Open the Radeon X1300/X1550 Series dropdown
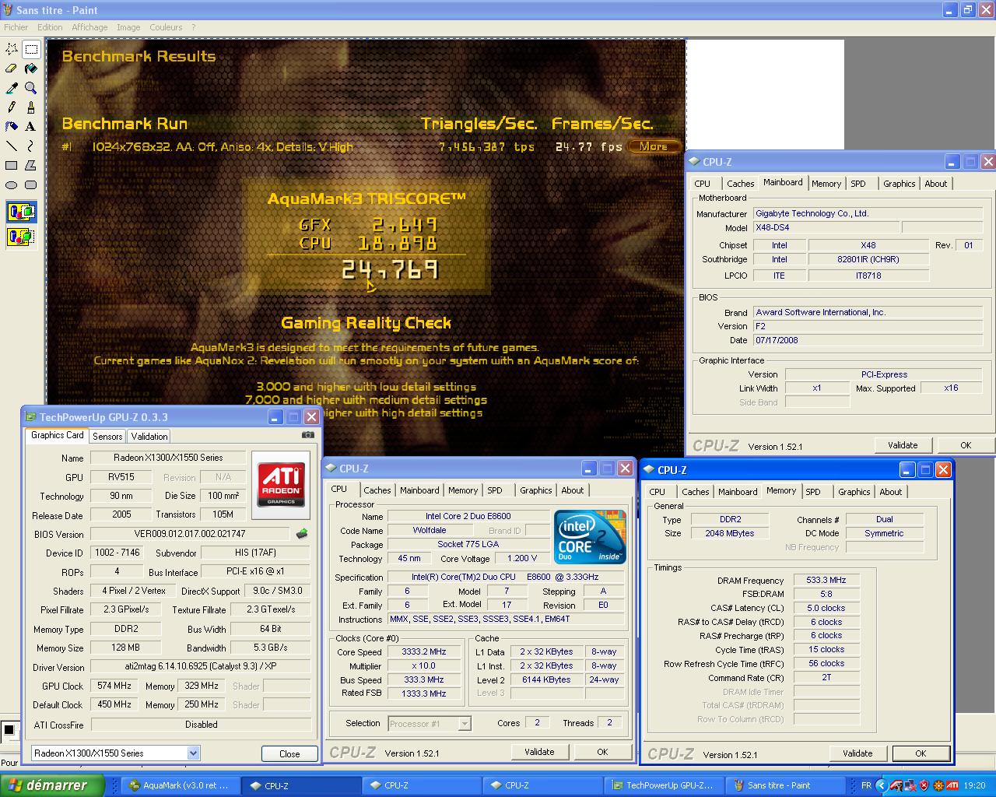Image resolution: width=996 pixels, height=797 pixels. click(193, 753)
